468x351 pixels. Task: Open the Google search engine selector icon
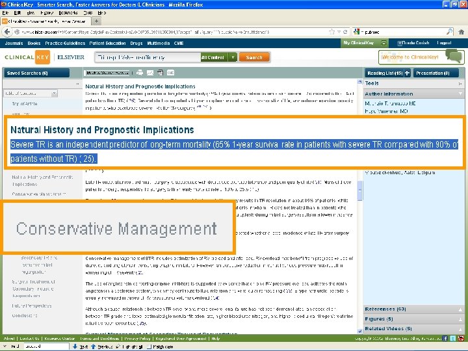point(357,32)
